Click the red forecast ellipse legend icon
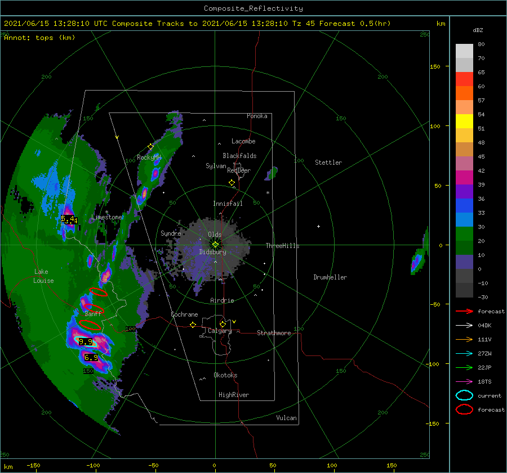This screenshot has width=507, height=473. tap(464, 409)
